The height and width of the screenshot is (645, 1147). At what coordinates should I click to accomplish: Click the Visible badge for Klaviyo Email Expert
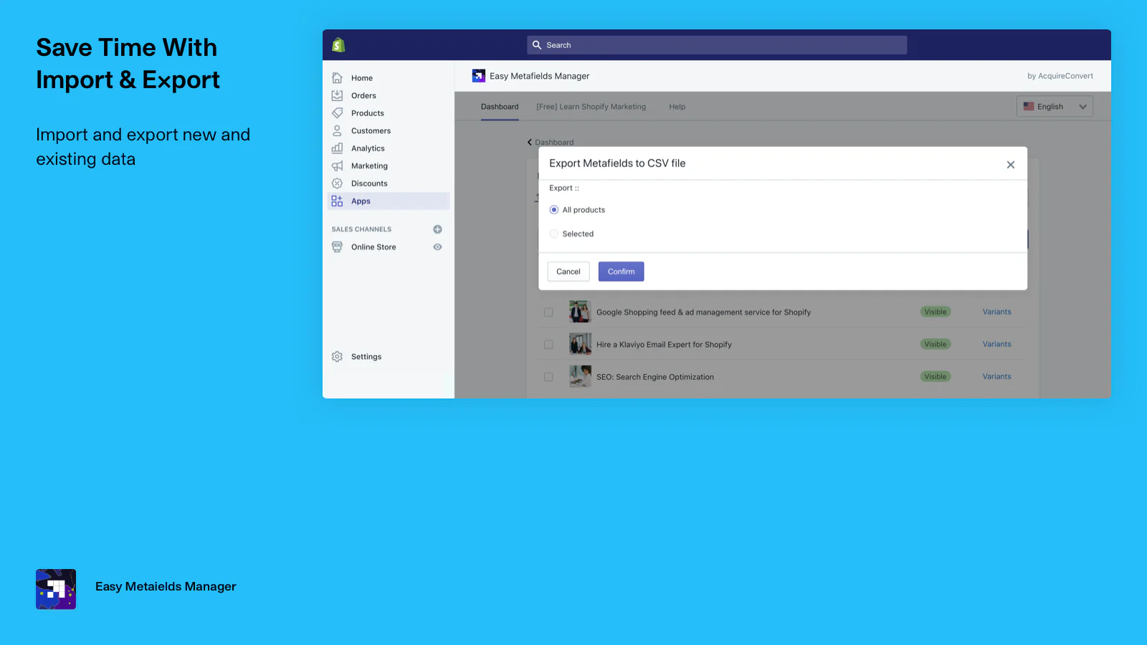(x=936, y=344)
